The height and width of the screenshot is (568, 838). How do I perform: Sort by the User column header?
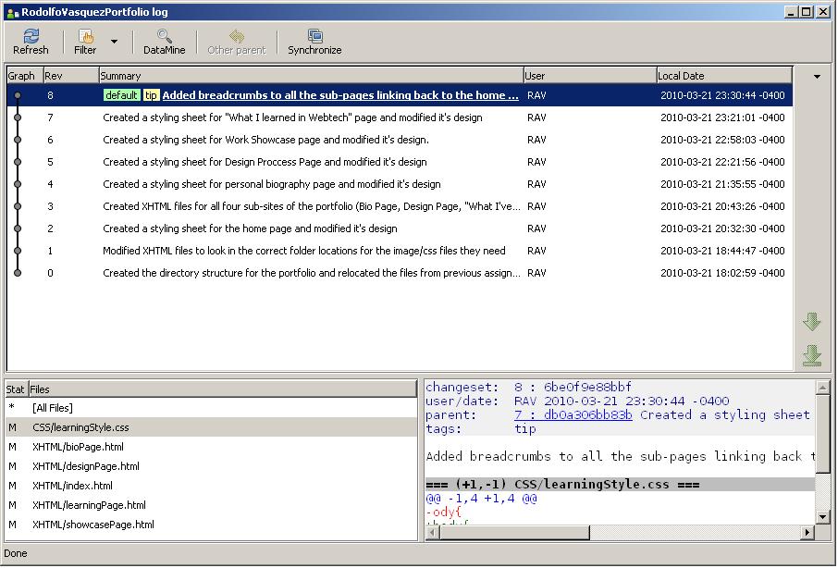point(590,76)
